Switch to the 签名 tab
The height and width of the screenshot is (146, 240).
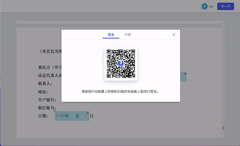[x=111, y=34]
